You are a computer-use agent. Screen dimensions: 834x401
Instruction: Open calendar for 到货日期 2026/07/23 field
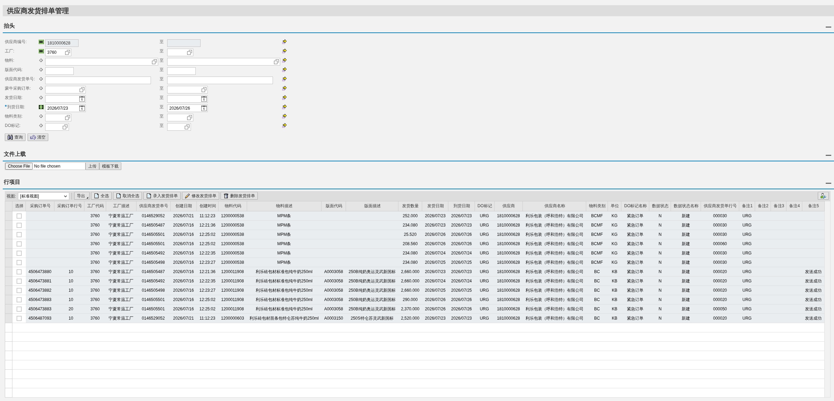pyautogui.click(x=82, y=108)
